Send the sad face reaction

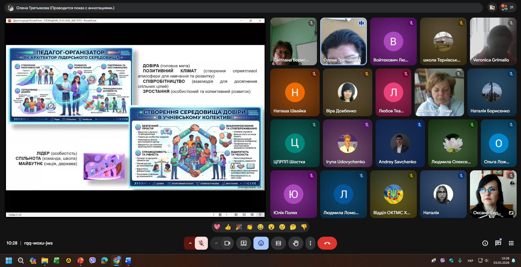coord(282,227)
